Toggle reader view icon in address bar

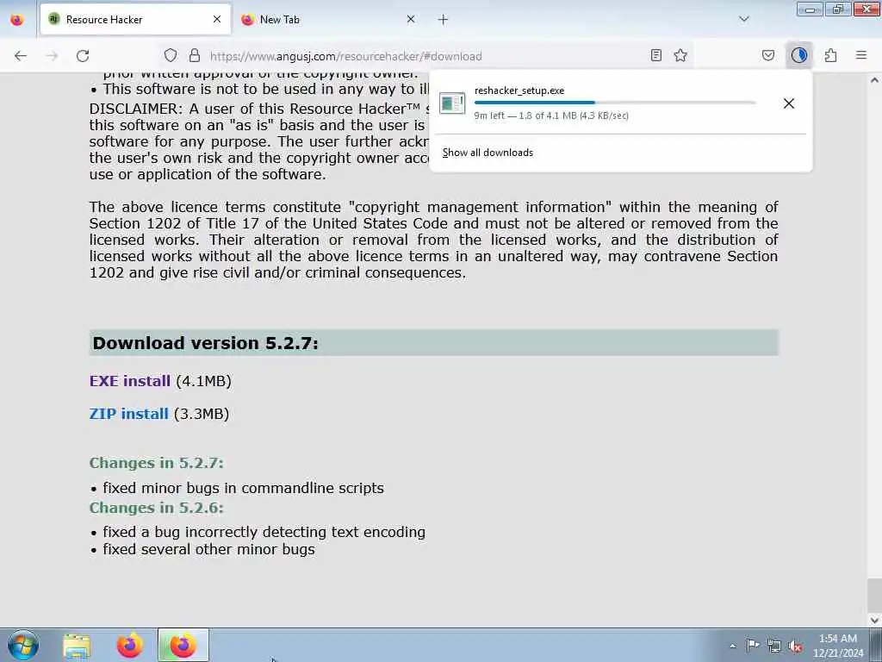click(x=655, y=55)
